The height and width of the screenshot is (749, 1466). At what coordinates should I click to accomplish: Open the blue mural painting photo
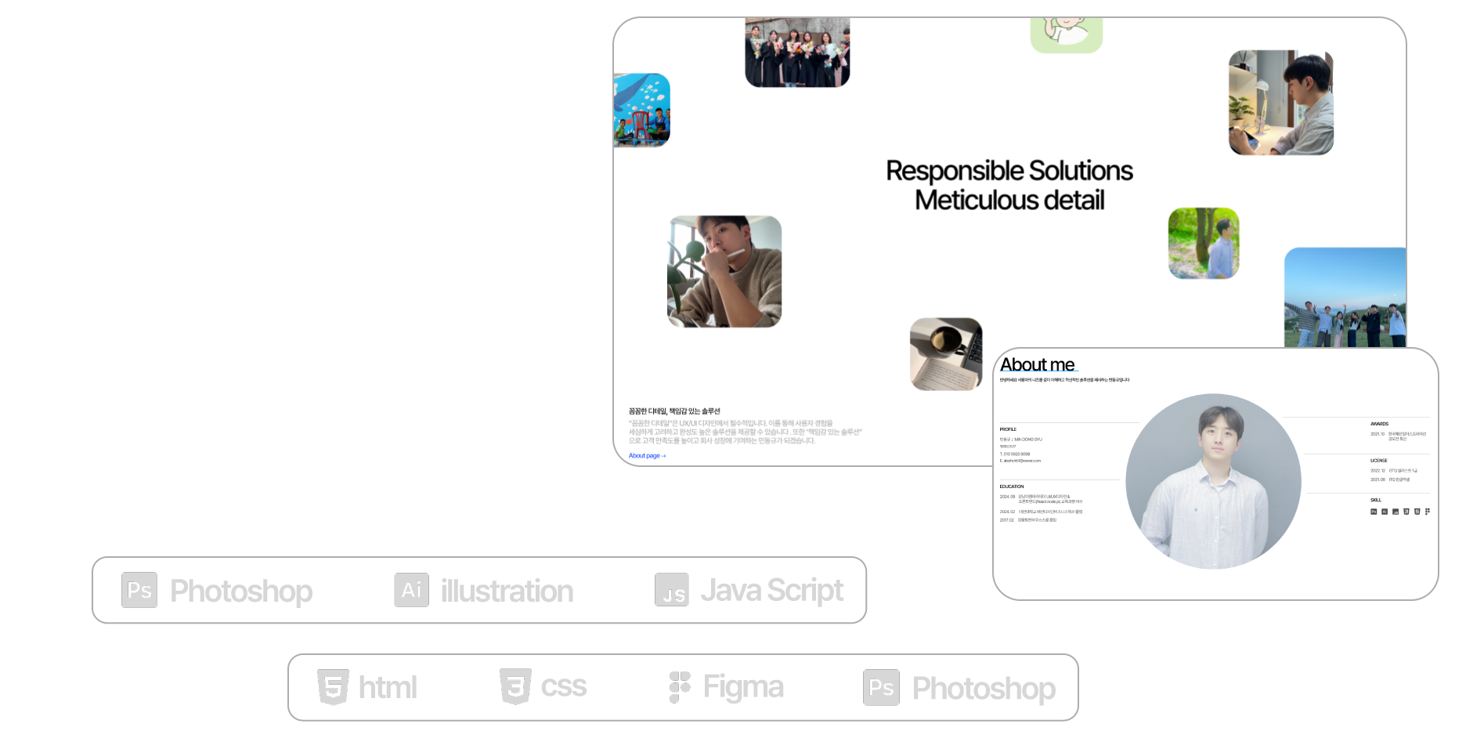tap(641, 110)
